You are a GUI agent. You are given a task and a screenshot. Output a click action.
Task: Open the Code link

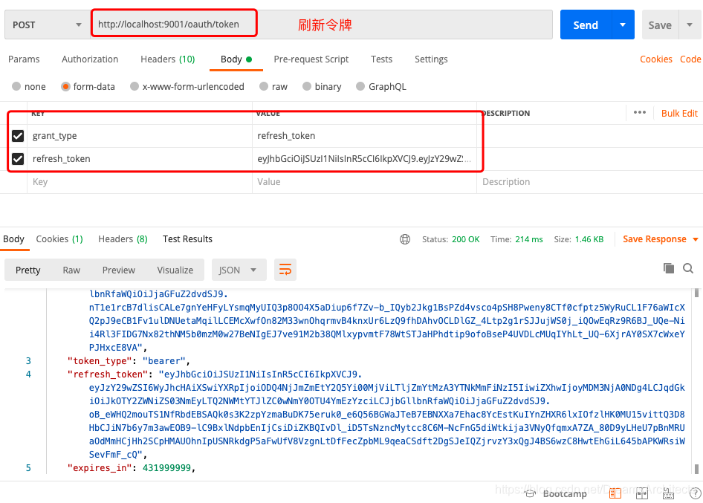[x=690, y=59]
